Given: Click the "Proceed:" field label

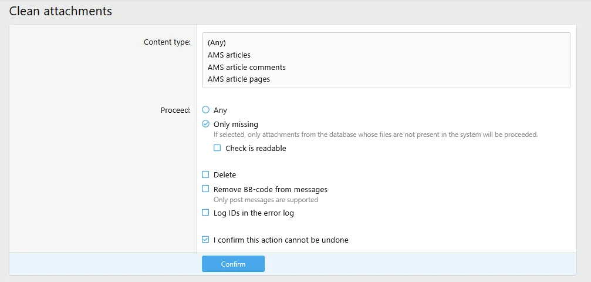Looking at the screenshot, I should 175,110.
